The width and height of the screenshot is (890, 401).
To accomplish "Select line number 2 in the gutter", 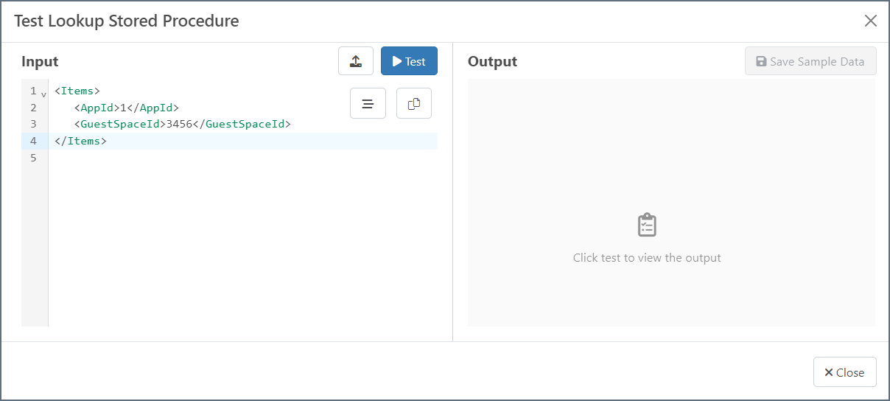I will coord(32,108).
